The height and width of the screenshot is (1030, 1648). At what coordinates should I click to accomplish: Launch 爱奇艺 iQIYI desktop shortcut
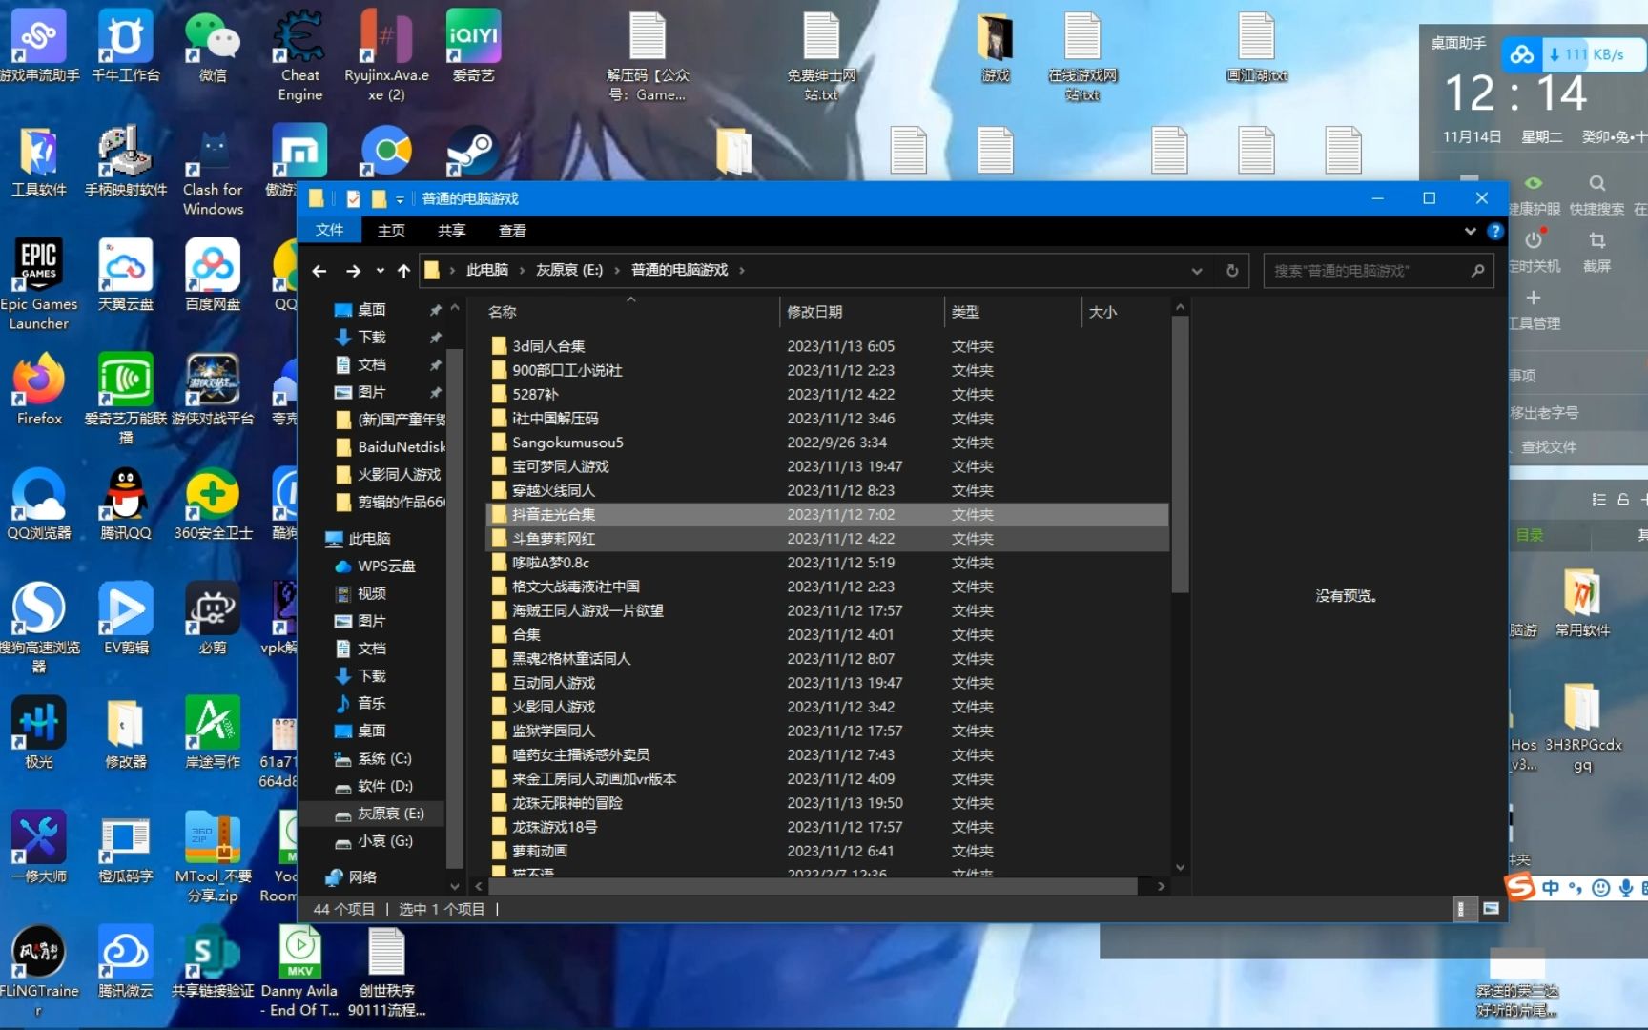[473, 46]
